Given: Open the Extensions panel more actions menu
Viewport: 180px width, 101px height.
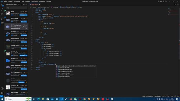Looking at the screenshot, I should coord(26,4).
